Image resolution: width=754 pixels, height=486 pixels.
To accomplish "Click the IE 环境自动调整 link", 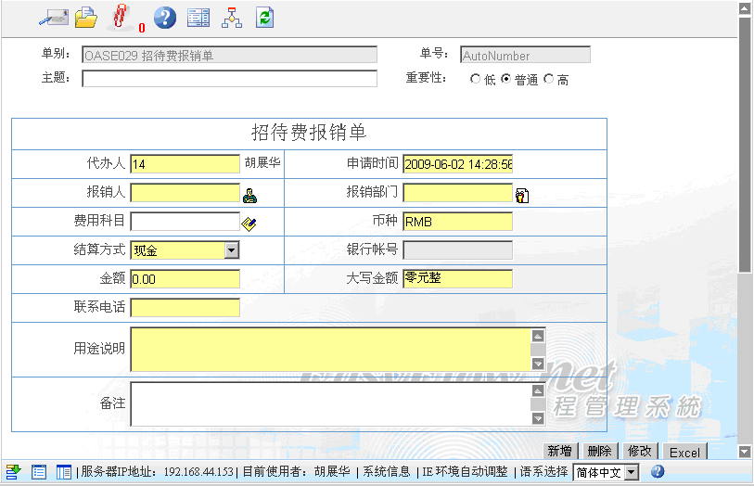I will (x=465, y=472).
